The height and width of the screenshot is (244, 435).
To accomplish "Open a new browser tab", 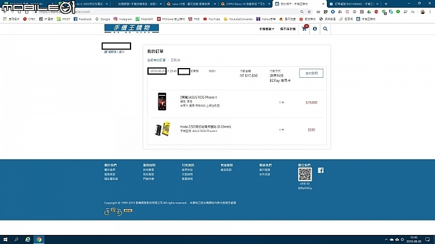I will (x=386, y=4).
